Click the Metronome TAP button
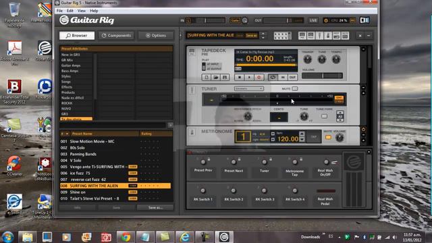 click(x=313, y=137)
